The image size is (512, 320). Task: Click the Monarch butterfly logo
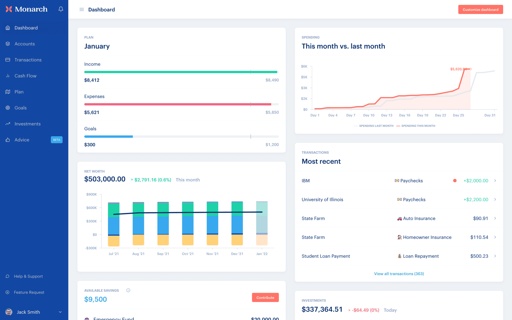click(x=8, y=9)
